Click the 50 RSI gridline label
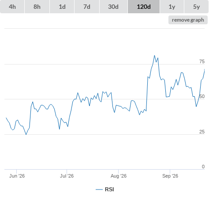The image size is (209, 201). tap(202, 96)
